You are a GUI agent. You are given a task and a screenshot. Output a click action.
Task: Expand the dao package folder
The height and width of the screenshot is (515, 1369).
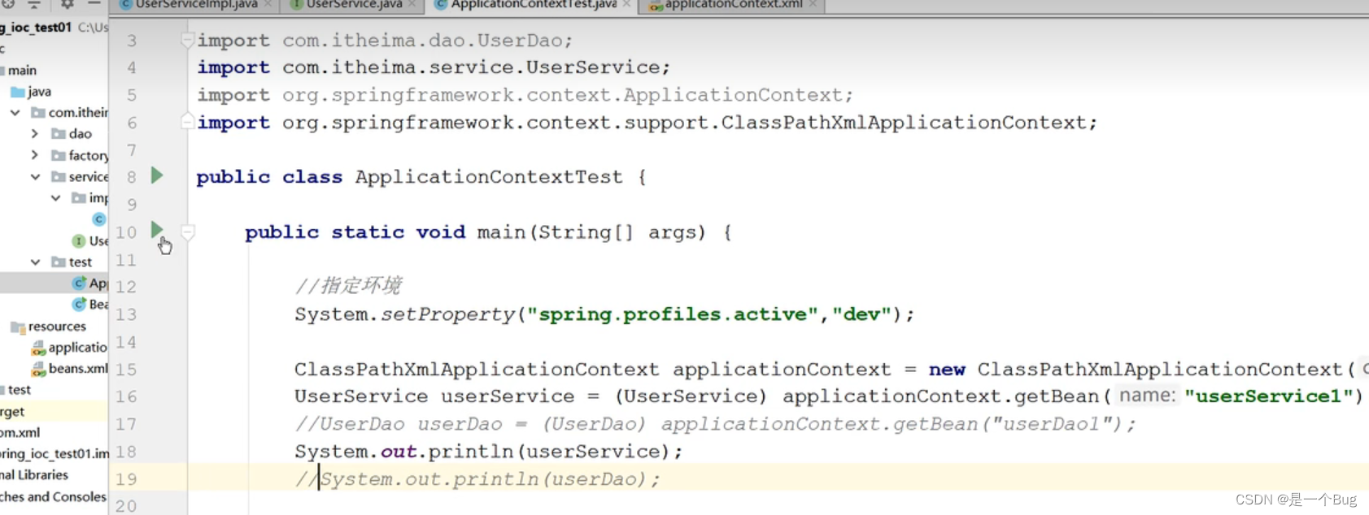coord(34,133)
